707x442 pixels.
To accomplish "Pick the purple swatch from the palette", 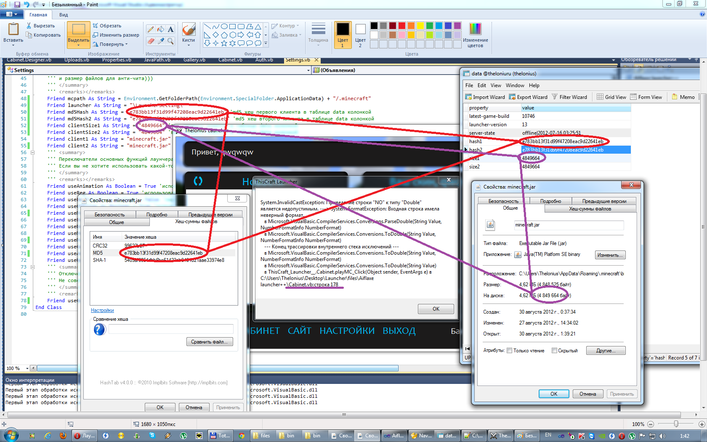I will 457,26.
